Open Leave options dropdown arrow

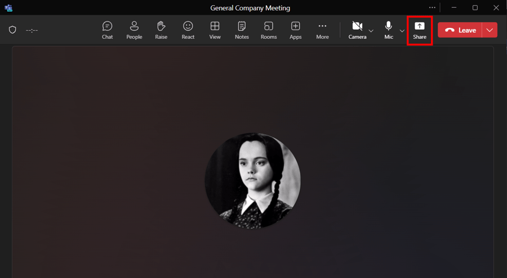pyautogui.click(x=490, y=30)
